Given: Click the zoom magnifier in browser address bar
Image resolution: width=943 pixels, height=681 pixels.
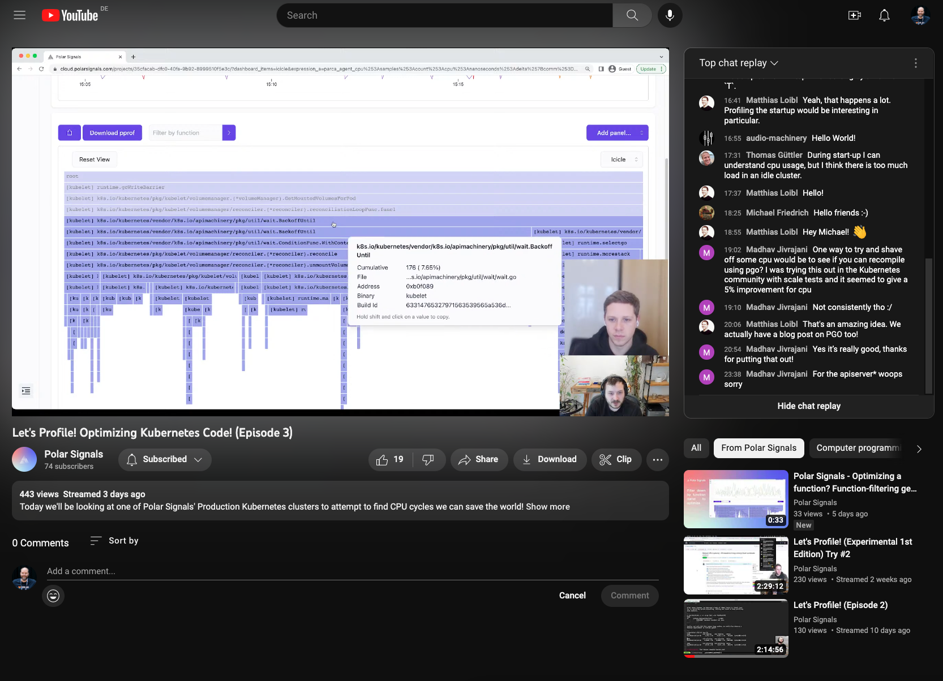Looking at the screenshot, I should click(588, 69).
